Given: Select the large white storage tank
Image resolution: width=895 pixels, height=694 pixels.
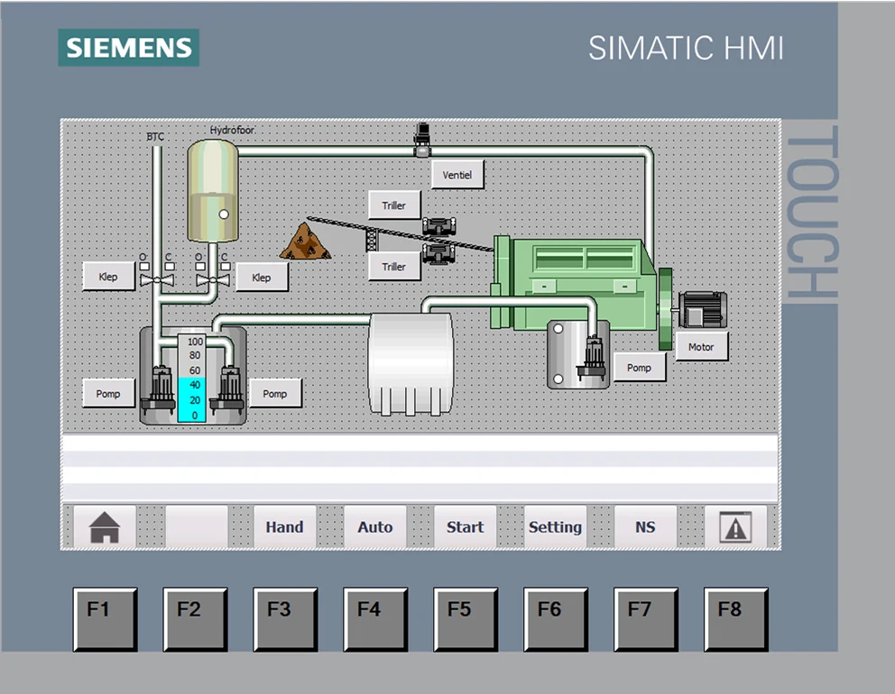Looking at the screenshot, I should click(411, 364).
